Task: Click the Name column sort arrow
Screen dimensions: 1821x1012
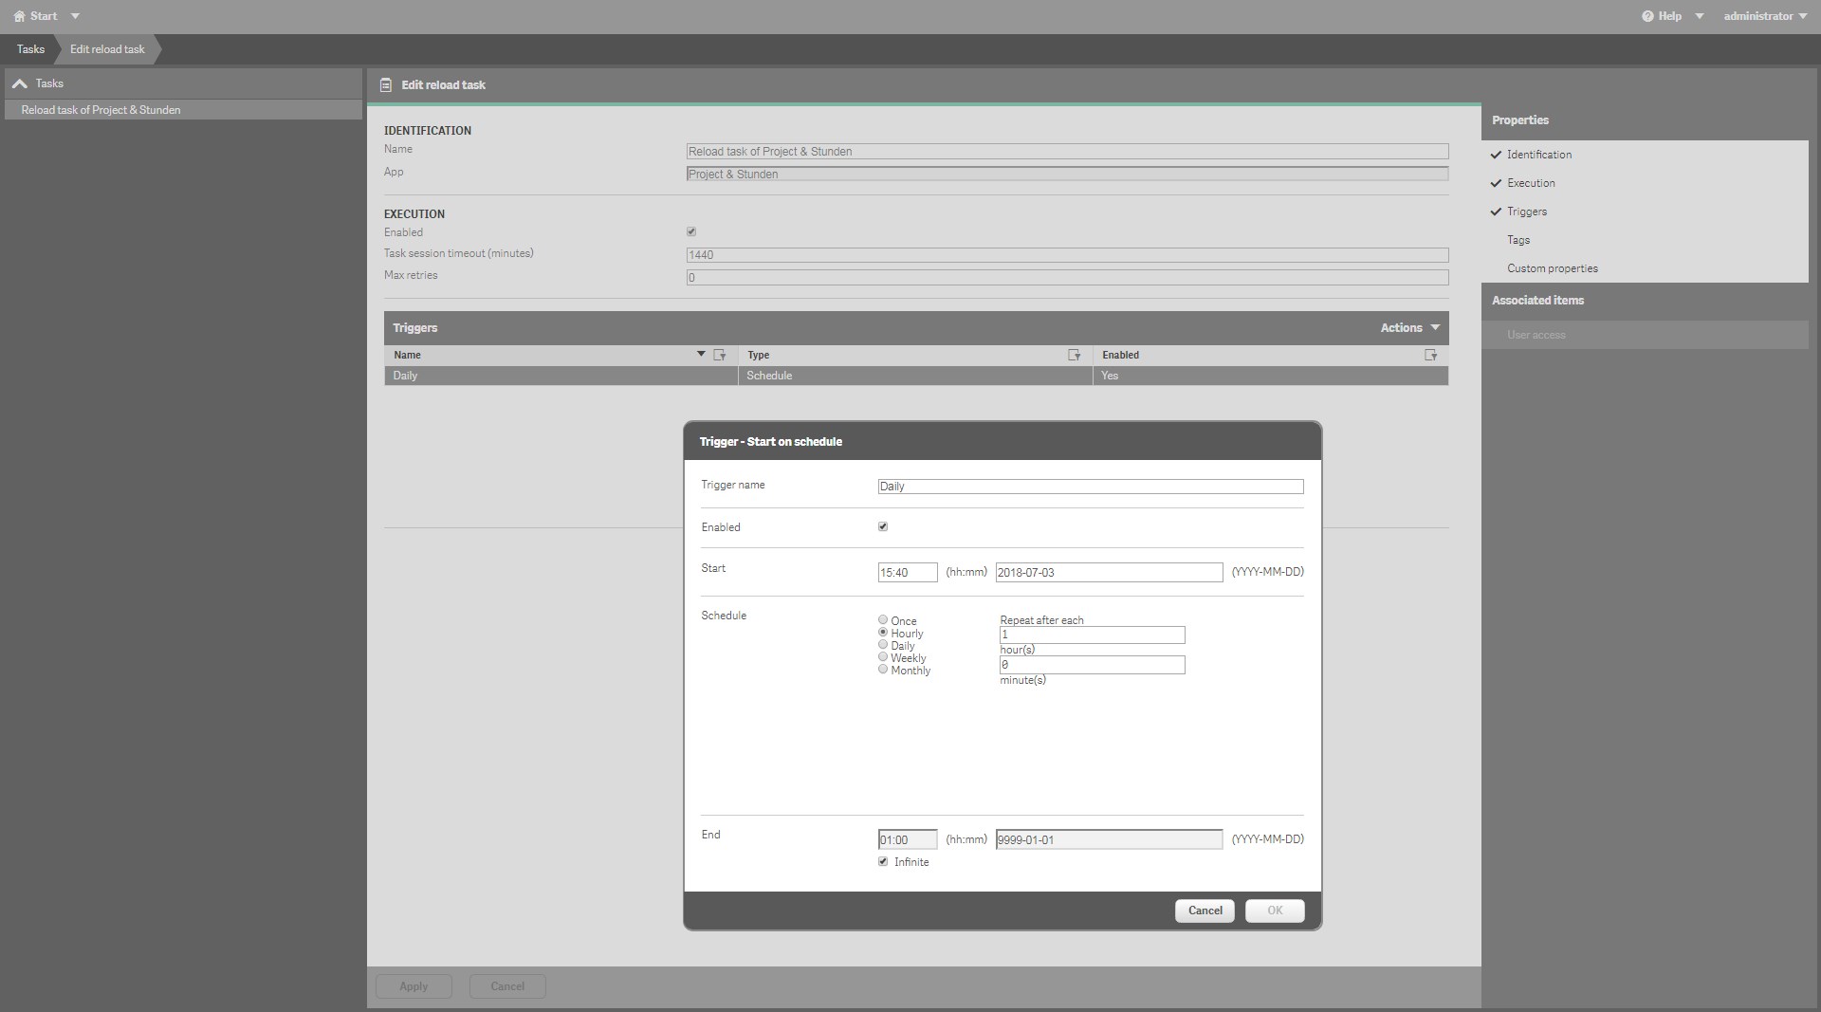Action: pyautogui.click(x=701, y=354)
